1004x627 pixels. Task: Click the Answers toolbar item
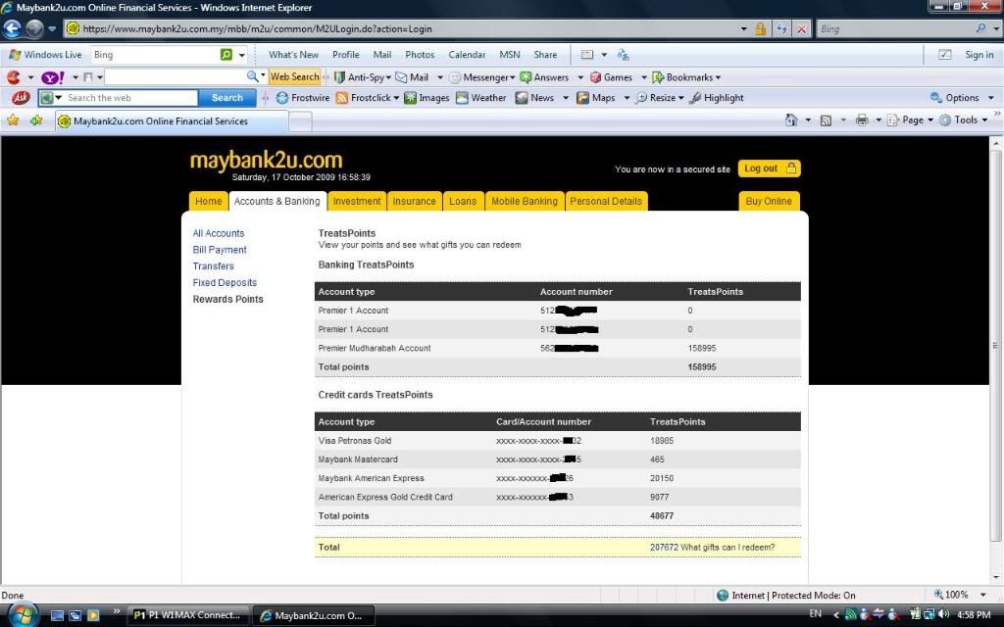click(x=544, y=77)
